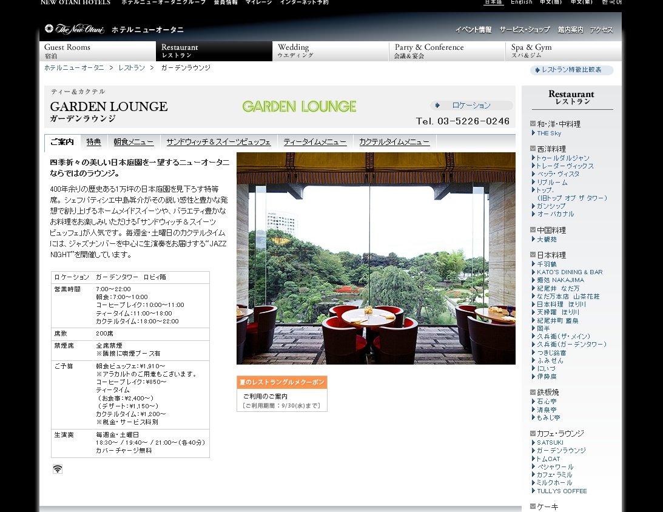Click the レストラン特徴比較表 button
The image size is (663, 512).
(571, 70)
